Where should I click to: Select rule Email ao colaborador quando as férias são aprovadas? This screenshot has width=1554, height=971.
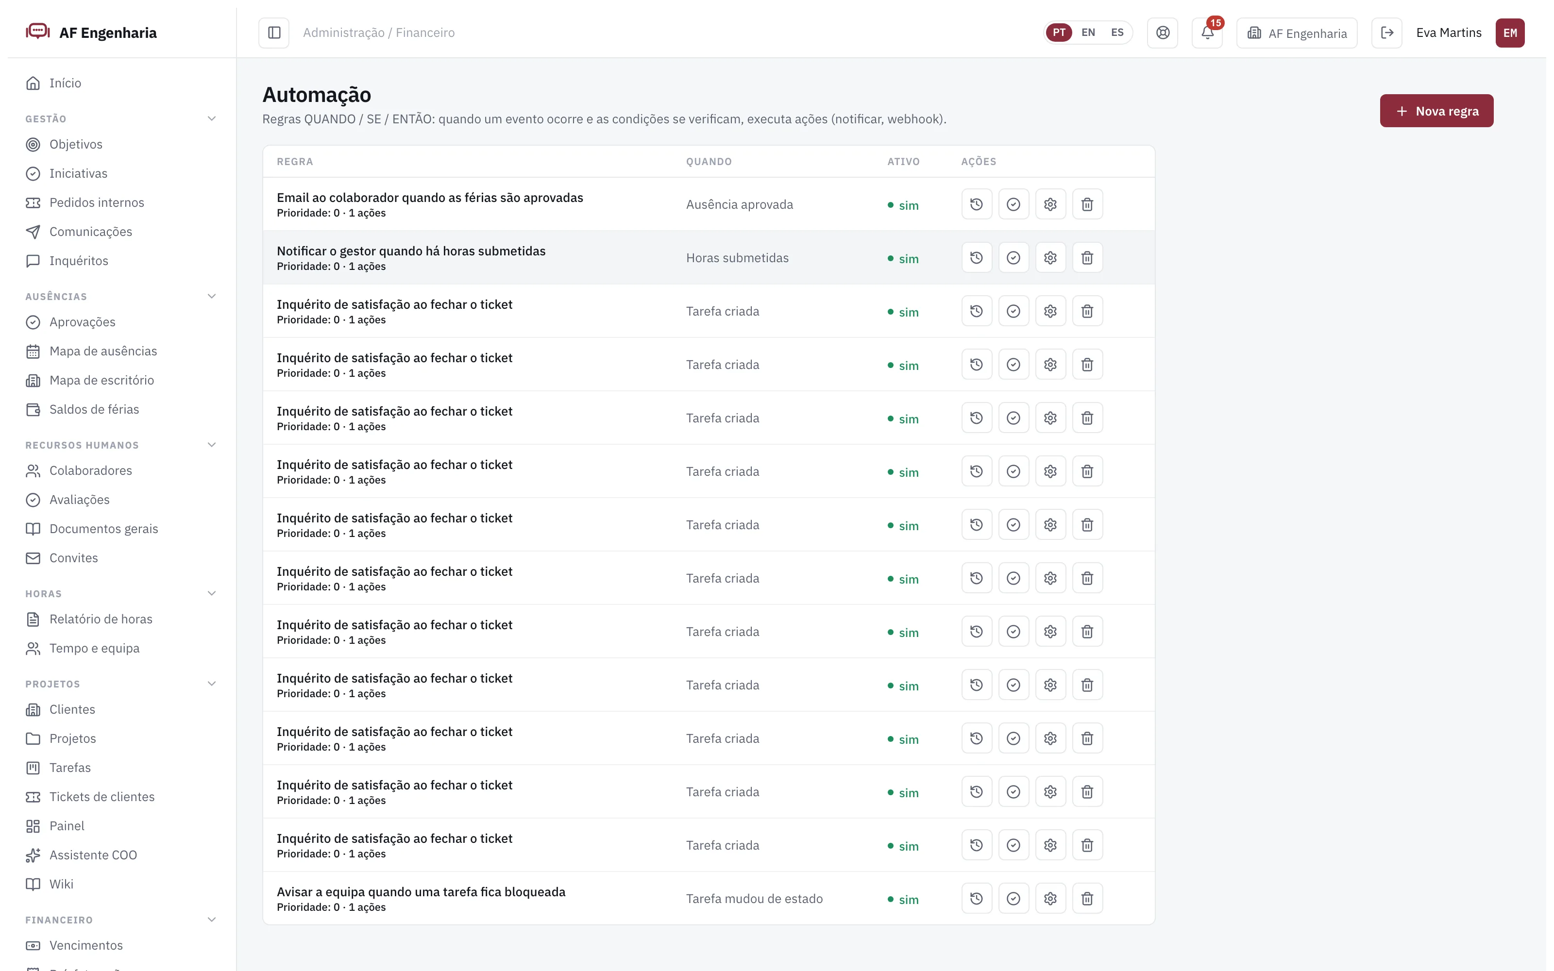[x=430, y=198]
